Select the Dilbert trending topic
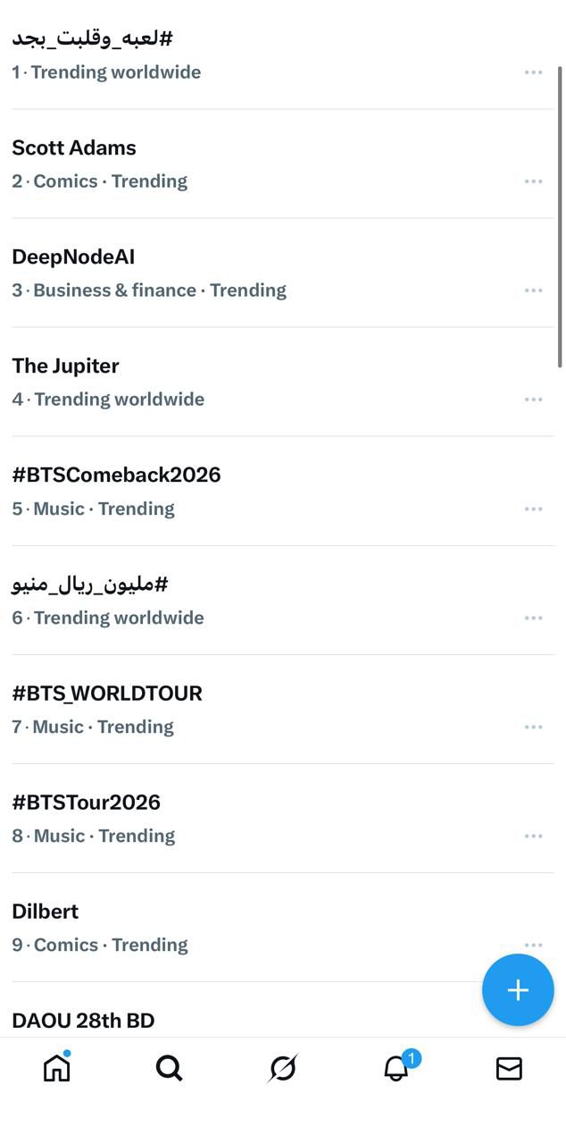Image resolution: width=566 pixels, height=1144 pixels. [46, 912]
